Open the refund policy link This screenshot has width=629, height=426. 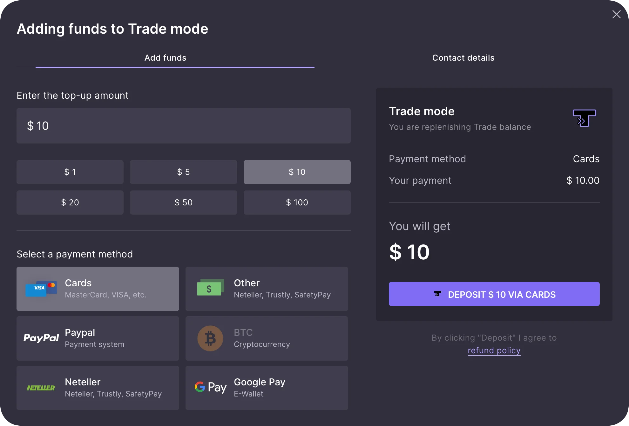pyautogui.click(x=494, y=350)
